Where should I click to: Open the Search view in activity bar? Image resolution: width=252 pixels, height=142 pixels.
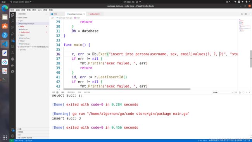point(12,21)
